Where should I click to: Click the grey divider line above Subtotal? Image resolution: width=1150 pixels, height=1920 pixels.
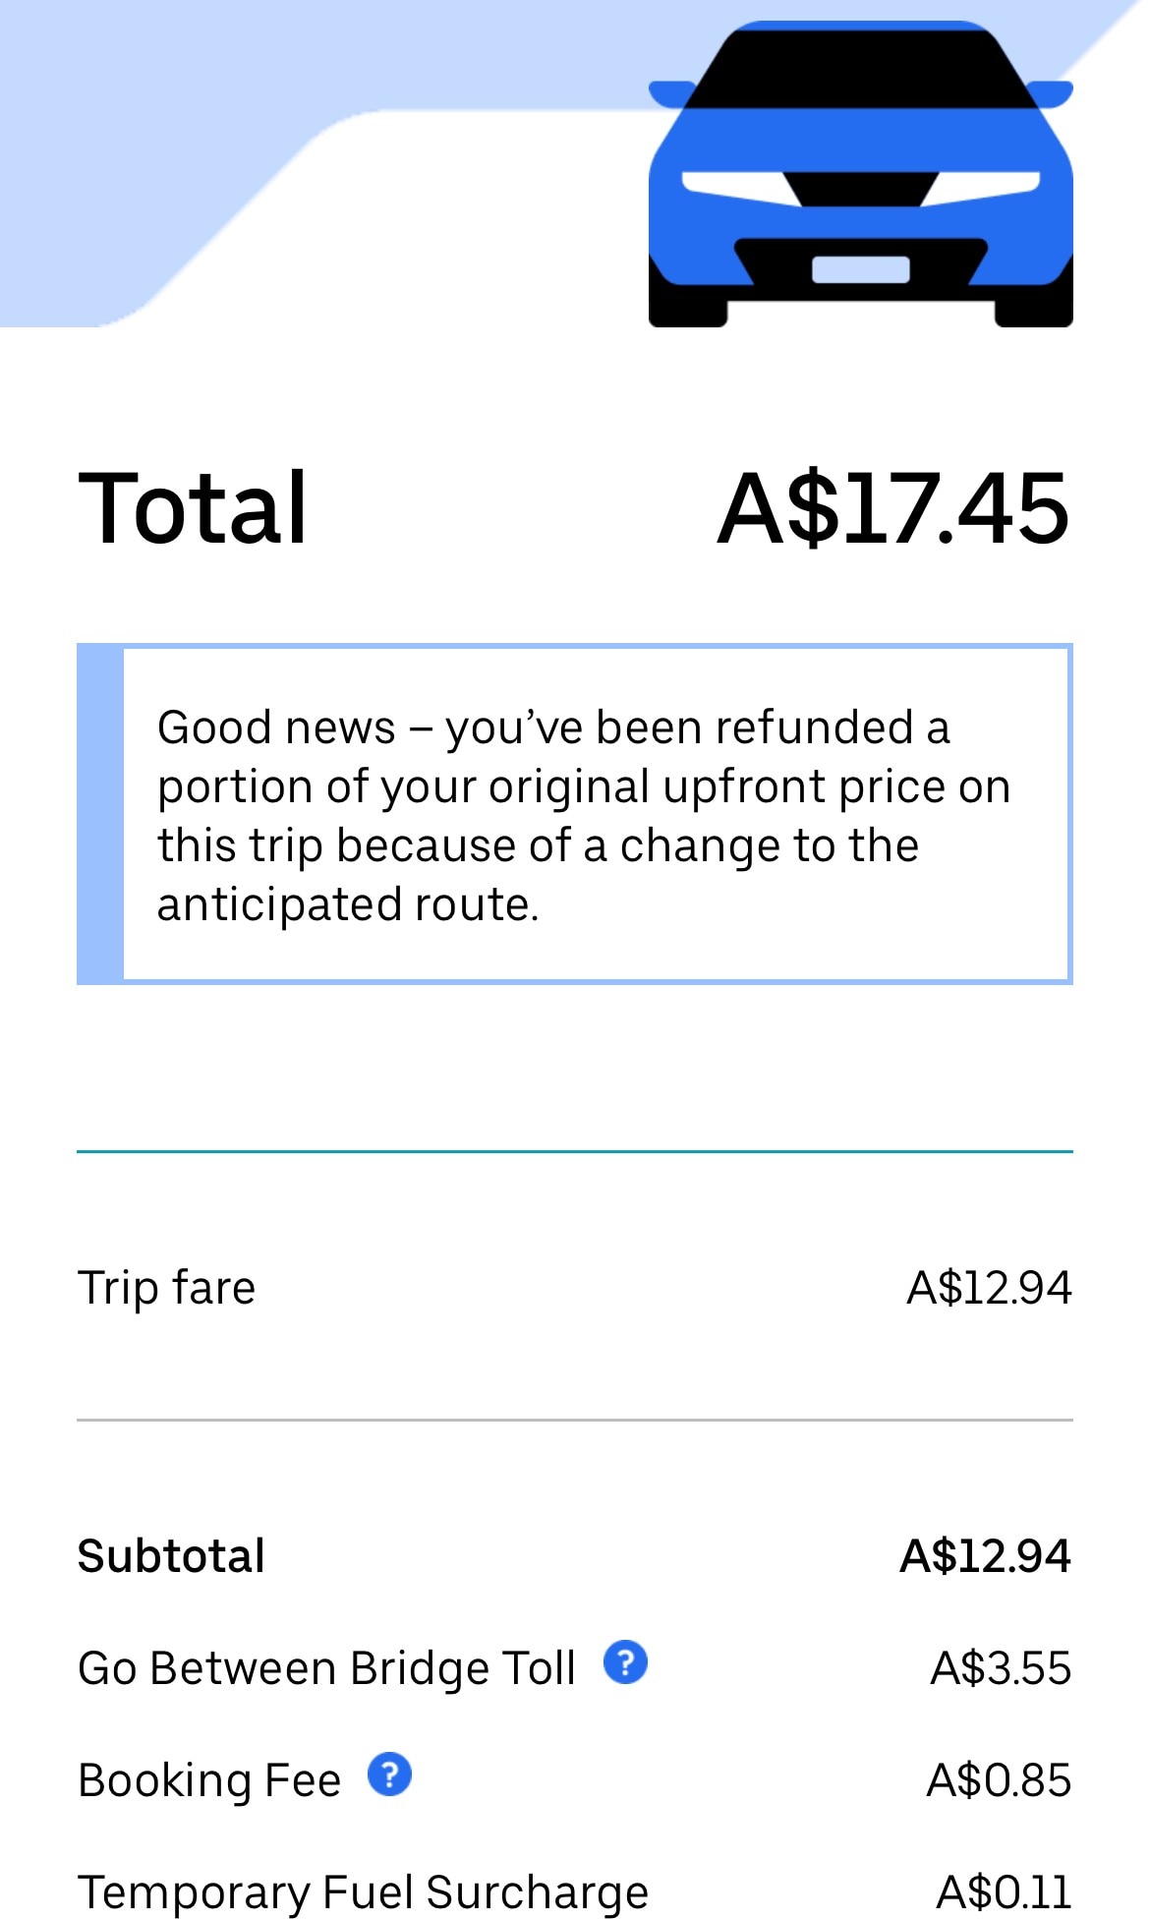coord(575,1420)
